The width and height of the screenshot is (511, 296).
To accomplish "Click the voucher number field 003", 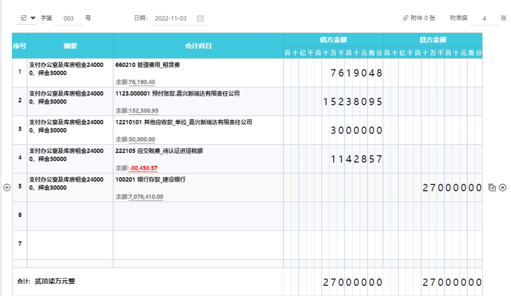I will [68, 18].
